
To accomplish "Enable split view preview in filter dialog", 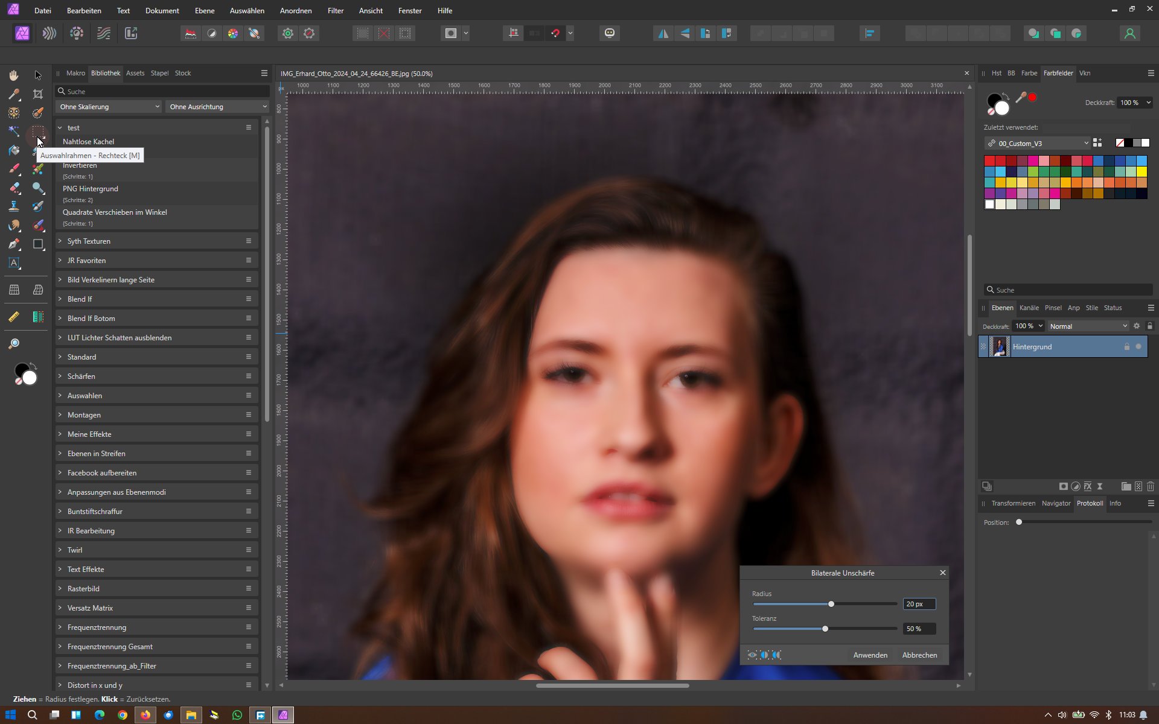I will coord(764,655).
